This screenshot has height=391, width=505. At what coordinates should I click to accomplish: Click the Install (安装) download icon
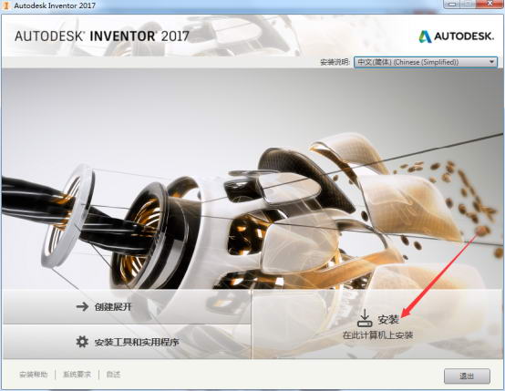(x=365, y=318)
